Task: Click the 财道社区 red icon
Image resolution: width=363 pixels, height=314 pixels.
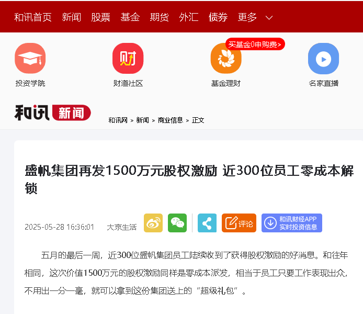Action: coord(128,59)
